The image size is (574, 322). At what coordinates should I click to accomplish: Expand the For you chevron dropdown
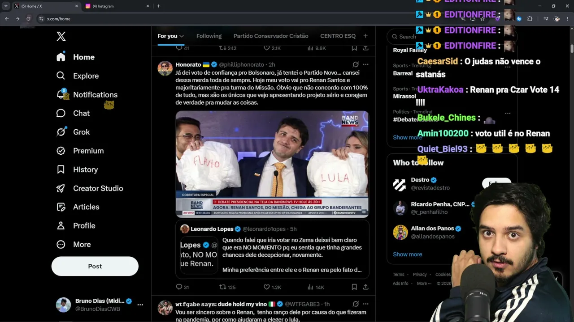point(182,36)
